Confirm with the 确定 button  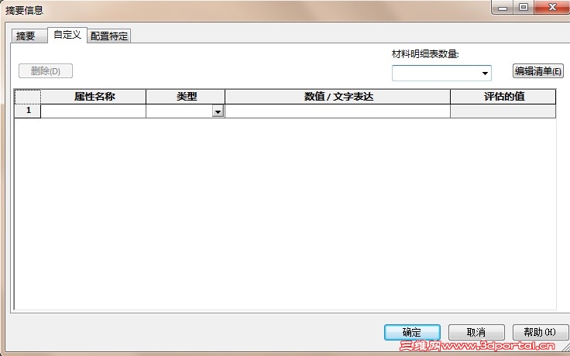pyautogui.click(x=412, y=332)
